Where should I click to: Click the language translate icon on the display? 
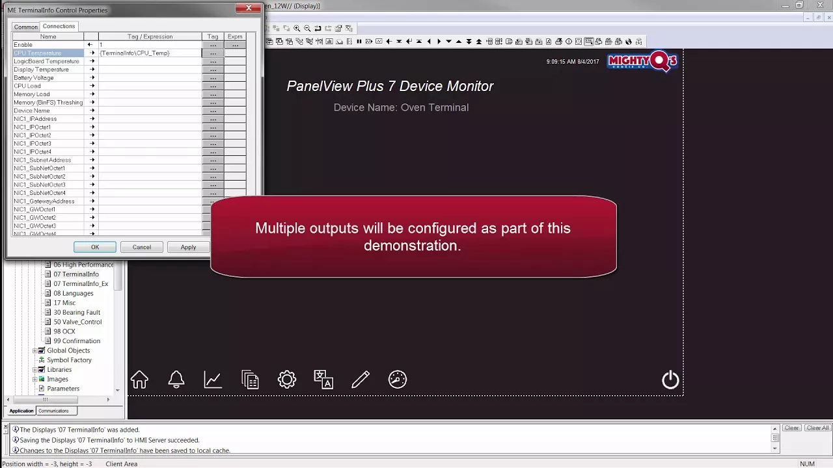pyautogui.click(x=323, y=379)
